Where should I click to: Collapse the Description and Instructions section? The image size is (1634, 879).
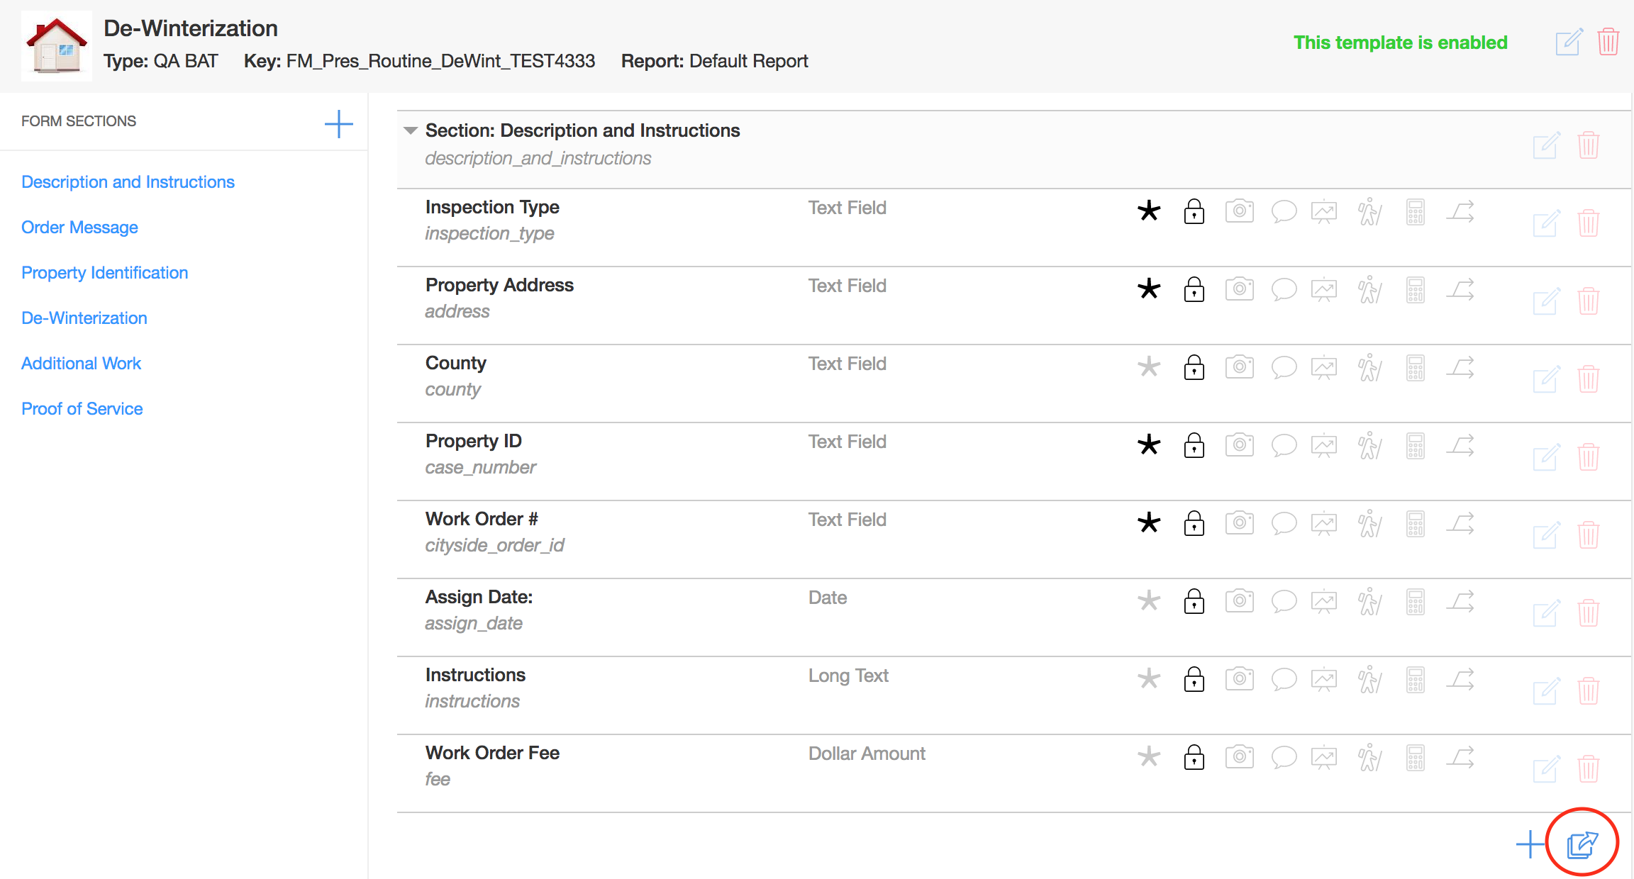(x=410, y=130)
